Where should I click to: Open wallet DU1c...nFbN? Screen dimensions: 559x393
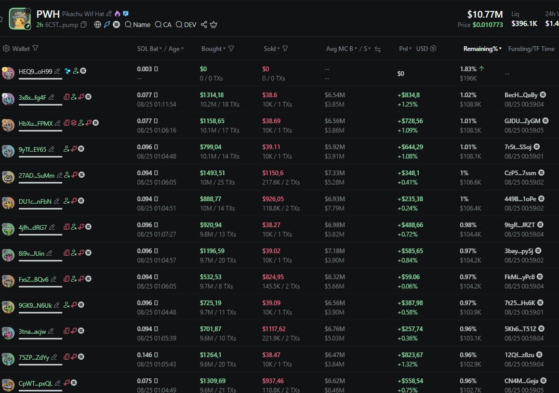[x=35, y=202]
